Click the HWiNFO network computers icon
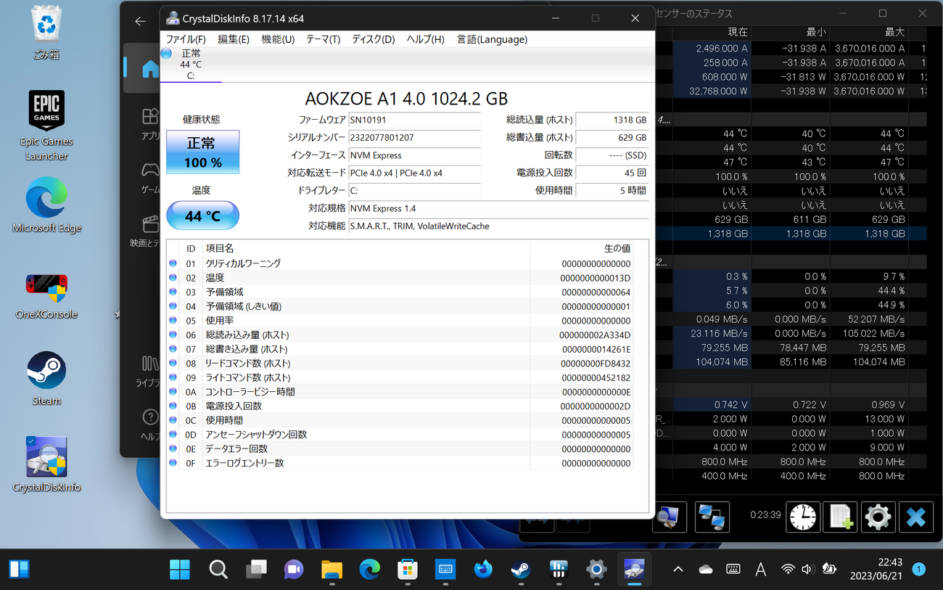This screenshot has width=943, height=590. tap(712, 517)
